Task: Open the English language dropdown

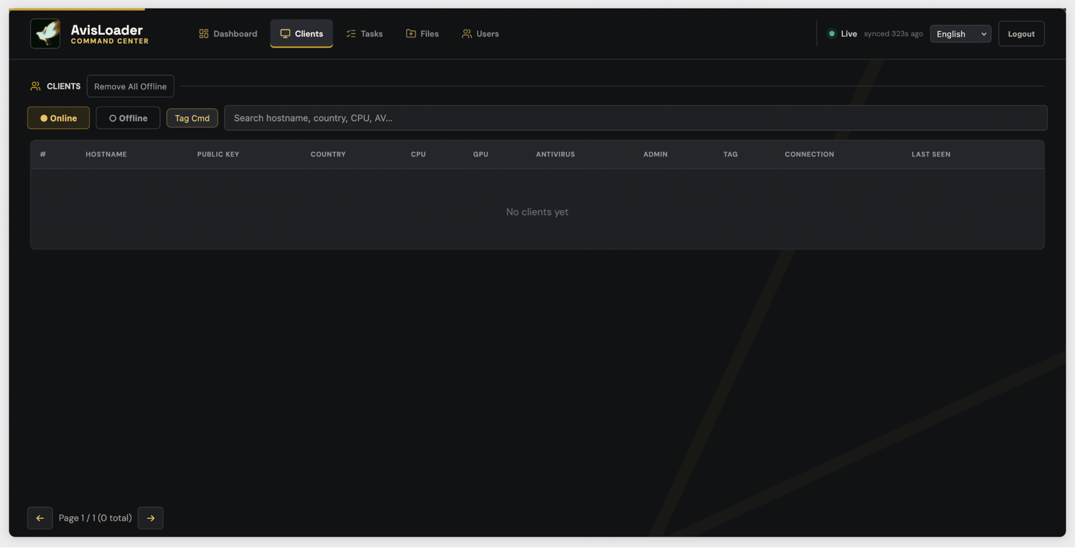Action: click(x=960, y=34)
